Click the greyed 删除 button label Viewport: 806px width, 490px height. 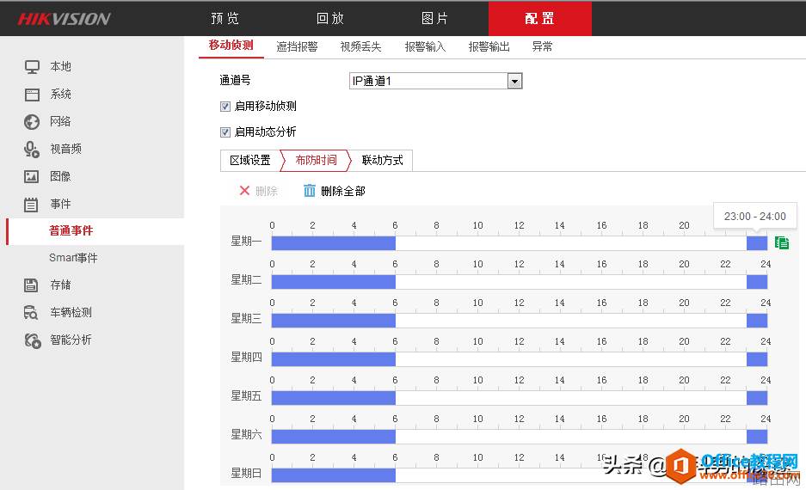click(x=267, y=191)
